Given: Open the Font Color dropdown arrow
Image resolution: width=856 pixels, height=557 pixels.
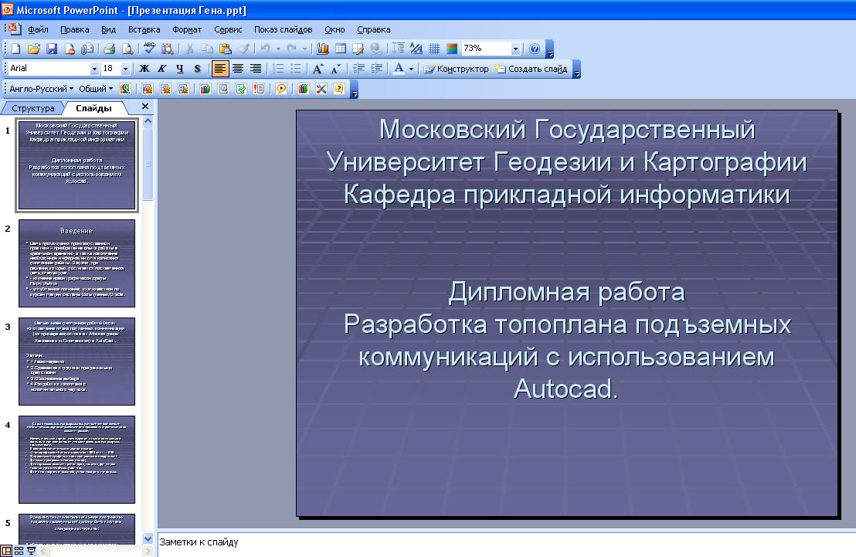Looking at the screenshot, I should 411,69.
